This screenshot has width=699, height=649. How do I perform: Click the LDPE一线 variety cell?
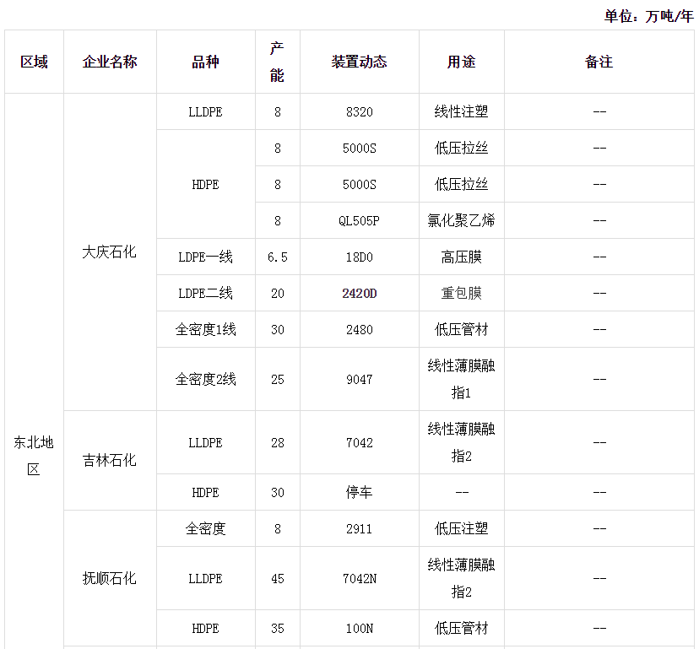point(205,257)
